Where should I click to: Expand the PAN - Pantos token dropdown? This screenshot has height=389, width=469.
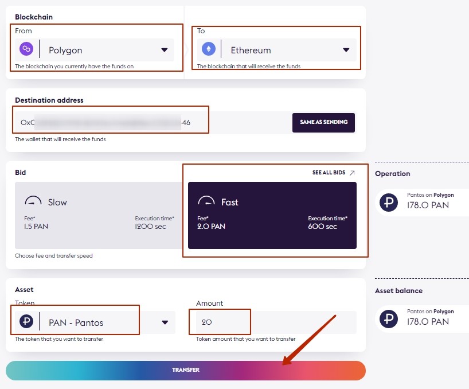pos(165,322)
